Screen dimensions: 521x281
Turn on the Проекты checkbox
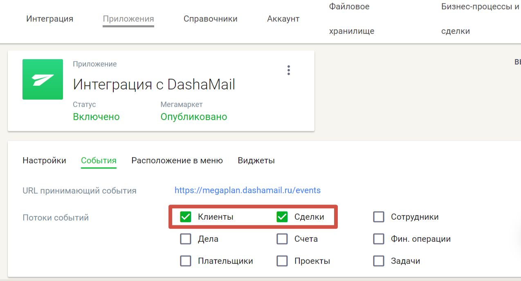pos(282,261)
